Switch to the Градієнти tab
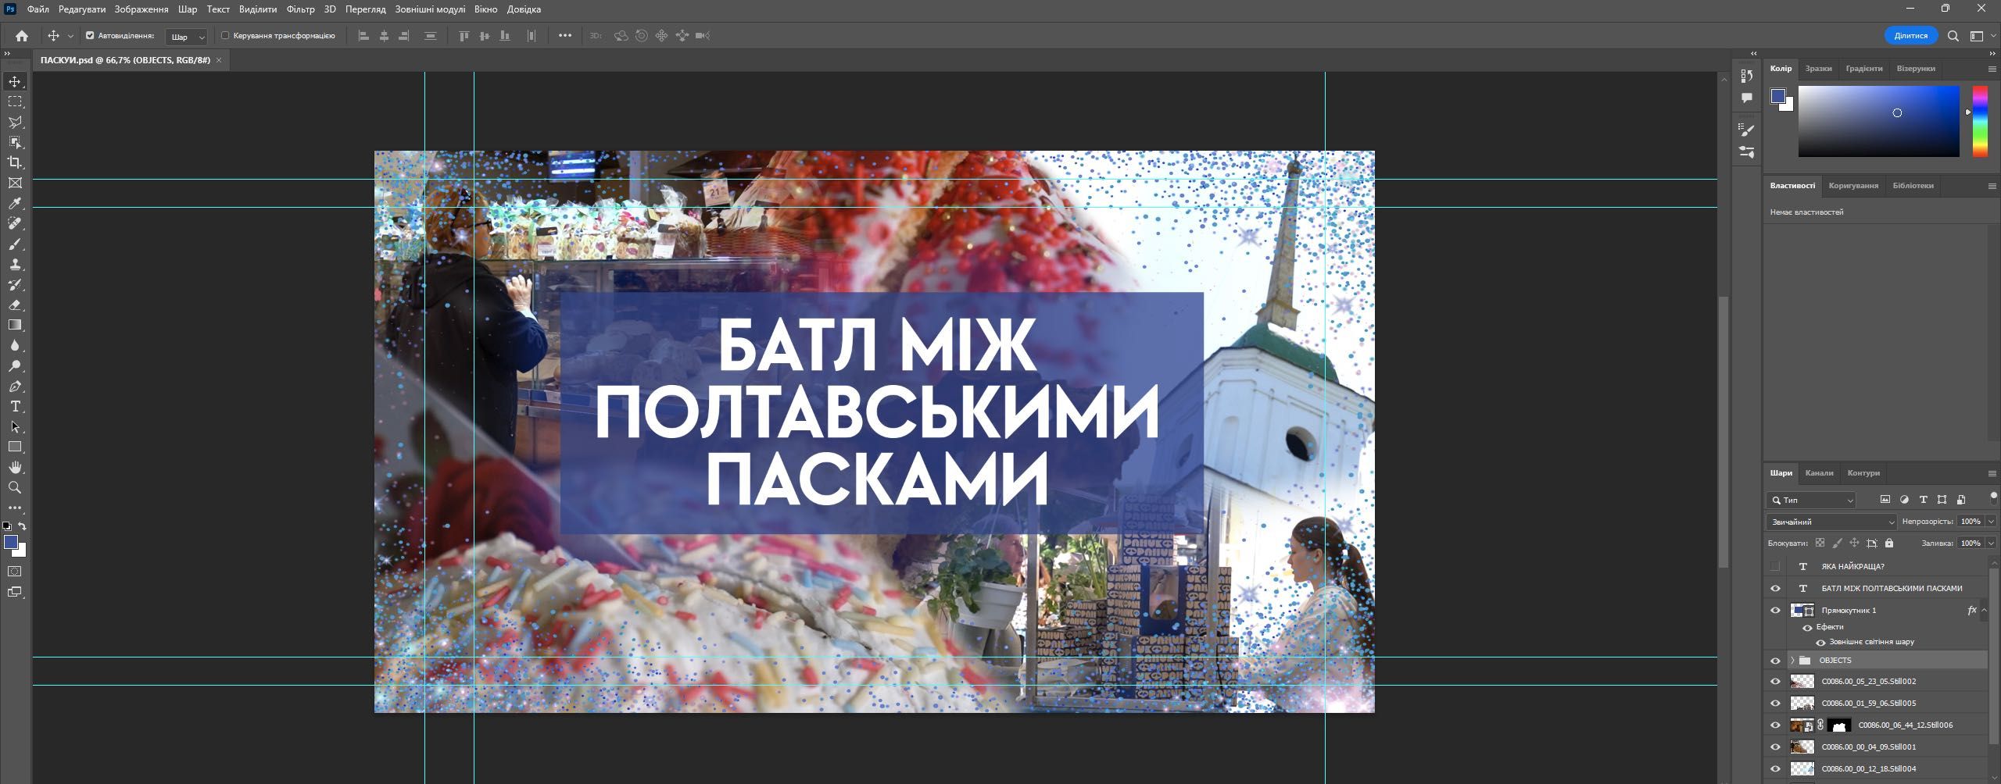 coord(1863,69)
